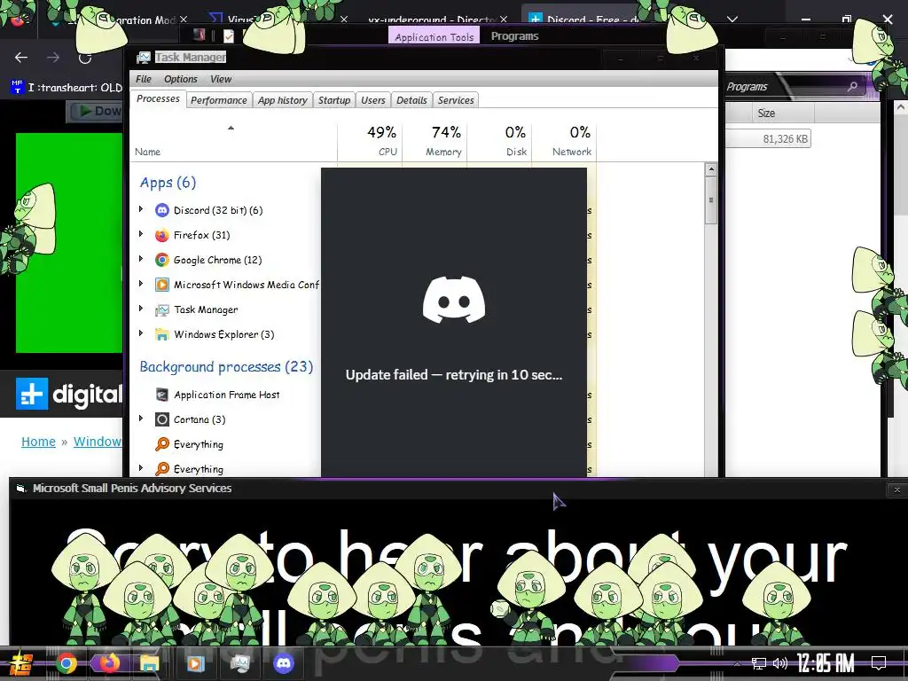Viewport: 908px width, 681px height.
Task: Expand the Cortana (3) process group
Action: tap(141, 419)
